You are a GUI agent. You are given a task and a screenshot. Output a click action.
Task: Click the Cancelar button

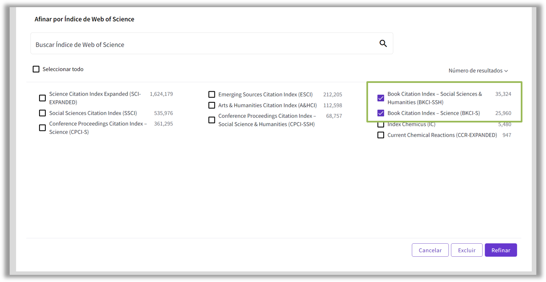click(430, 250)
